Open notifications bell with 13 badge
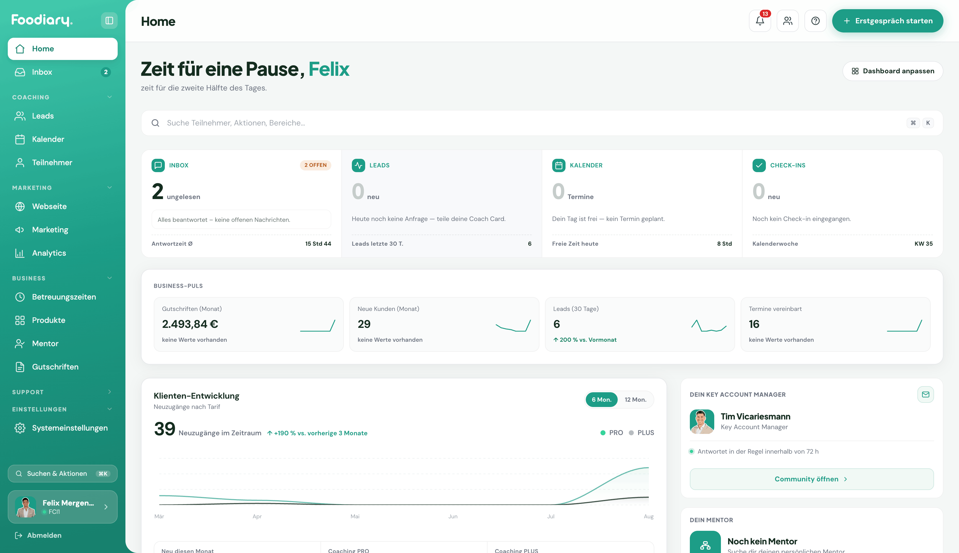The height and width of the screenshot is (553, 959). (x=760, y=21)
